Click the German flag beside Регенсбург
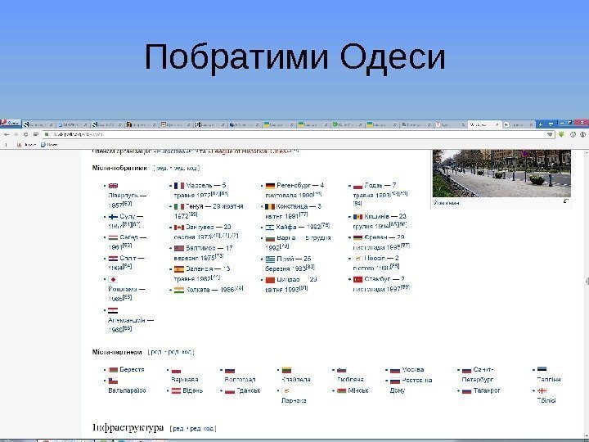589x442 pixels. pos(271,186)
